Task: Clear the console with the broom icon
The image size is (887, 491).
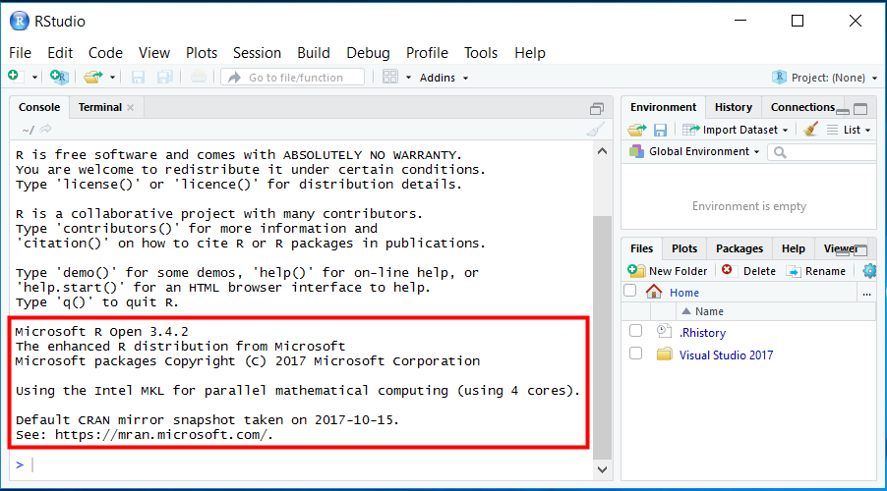Action: [x=595, y=130]
